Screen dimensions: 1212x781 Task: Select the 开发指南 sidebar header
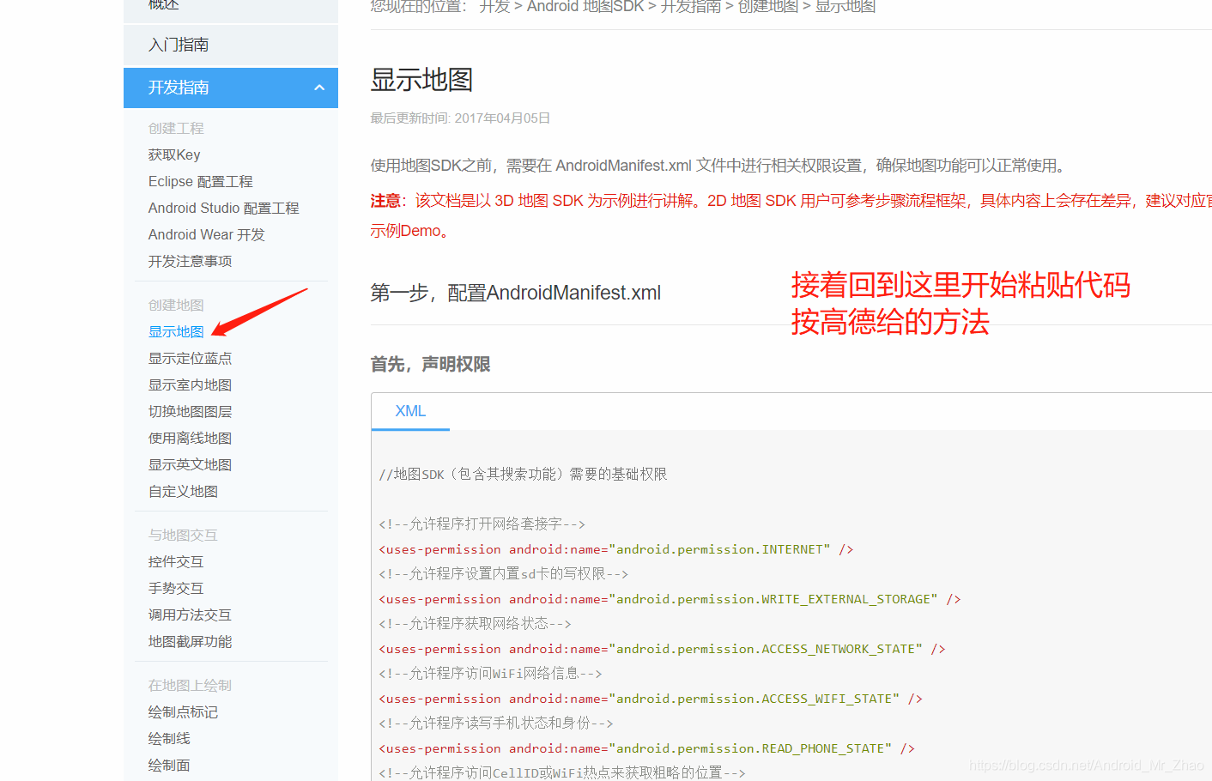[231, 88]
